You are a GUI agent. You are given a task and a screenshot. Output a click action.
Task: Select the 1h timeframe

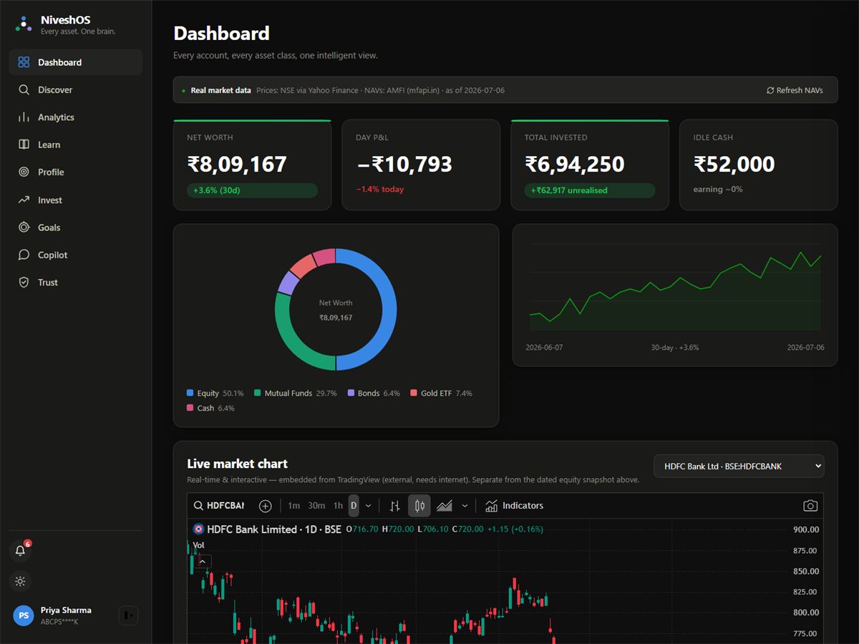(338, 506)
